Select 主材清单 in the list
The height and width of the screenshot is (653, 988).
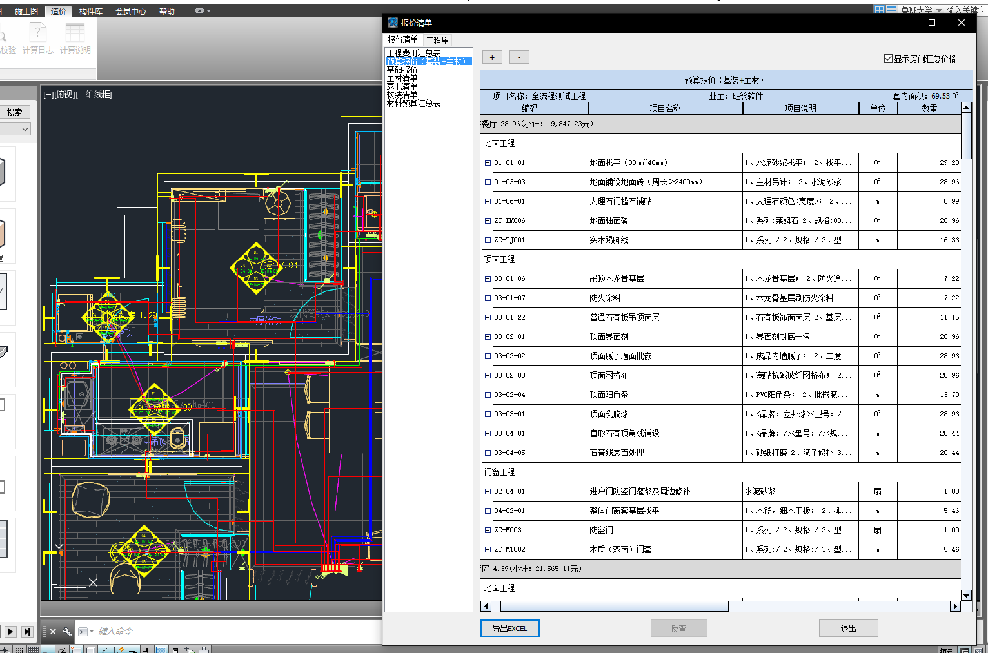click(x=402, y=78)
